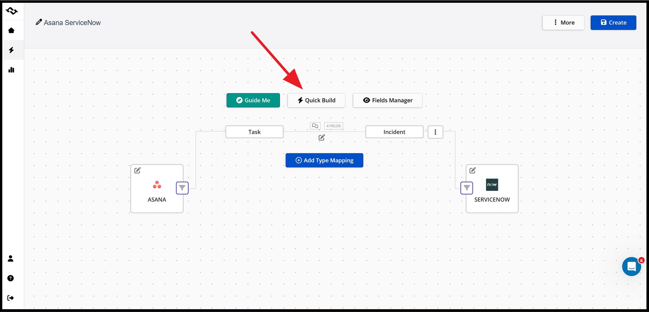The height and width of the screenshot is (312, 649).
Task: Open the bar chart reports icon in sidebar
Action: point(11,70)
